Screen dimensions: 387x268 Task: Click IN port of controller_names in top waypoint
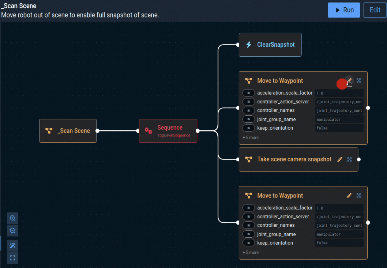click(248, 110)
